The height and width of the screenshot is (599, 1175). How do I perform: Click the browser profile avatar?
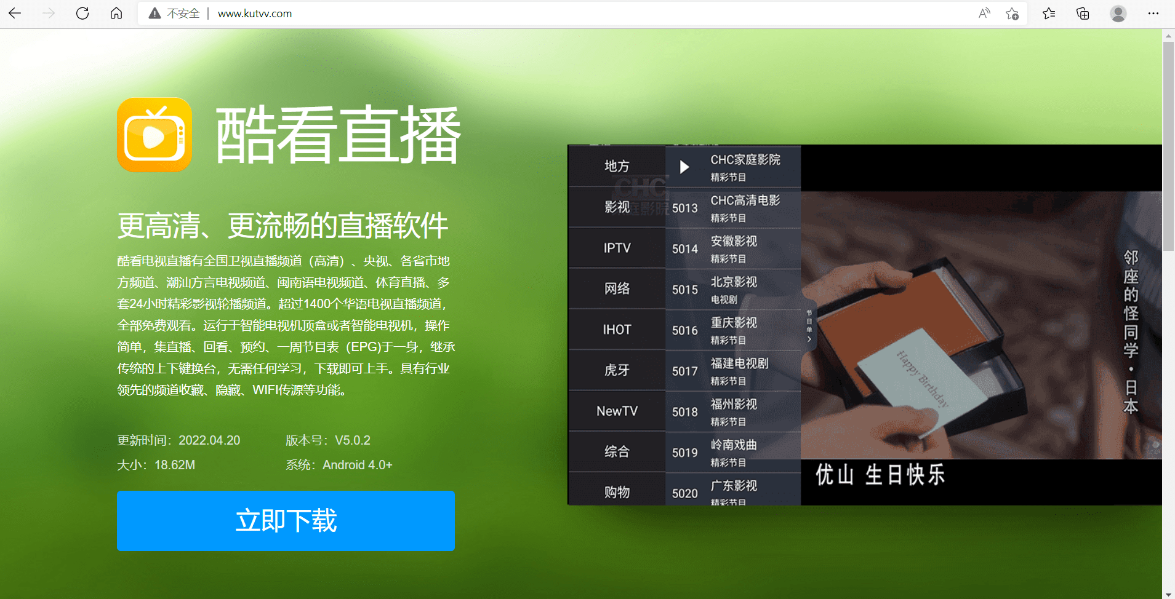click(1118, 13)
